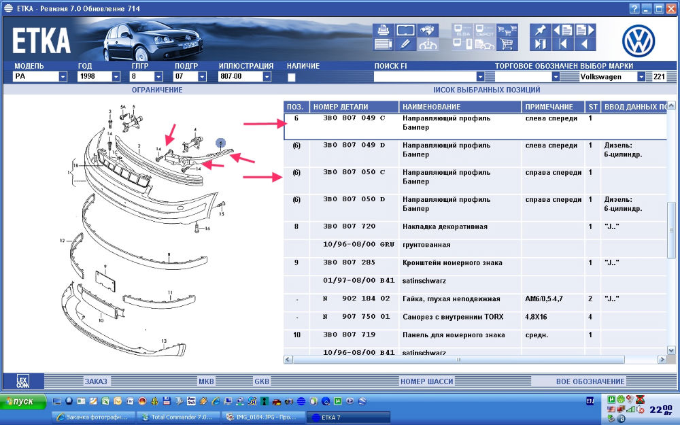
Task: Click the EN language indicator
Action: coord(590,401)
